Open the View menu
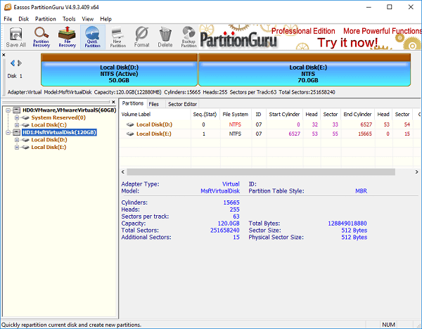 click(x=87, y=19)
